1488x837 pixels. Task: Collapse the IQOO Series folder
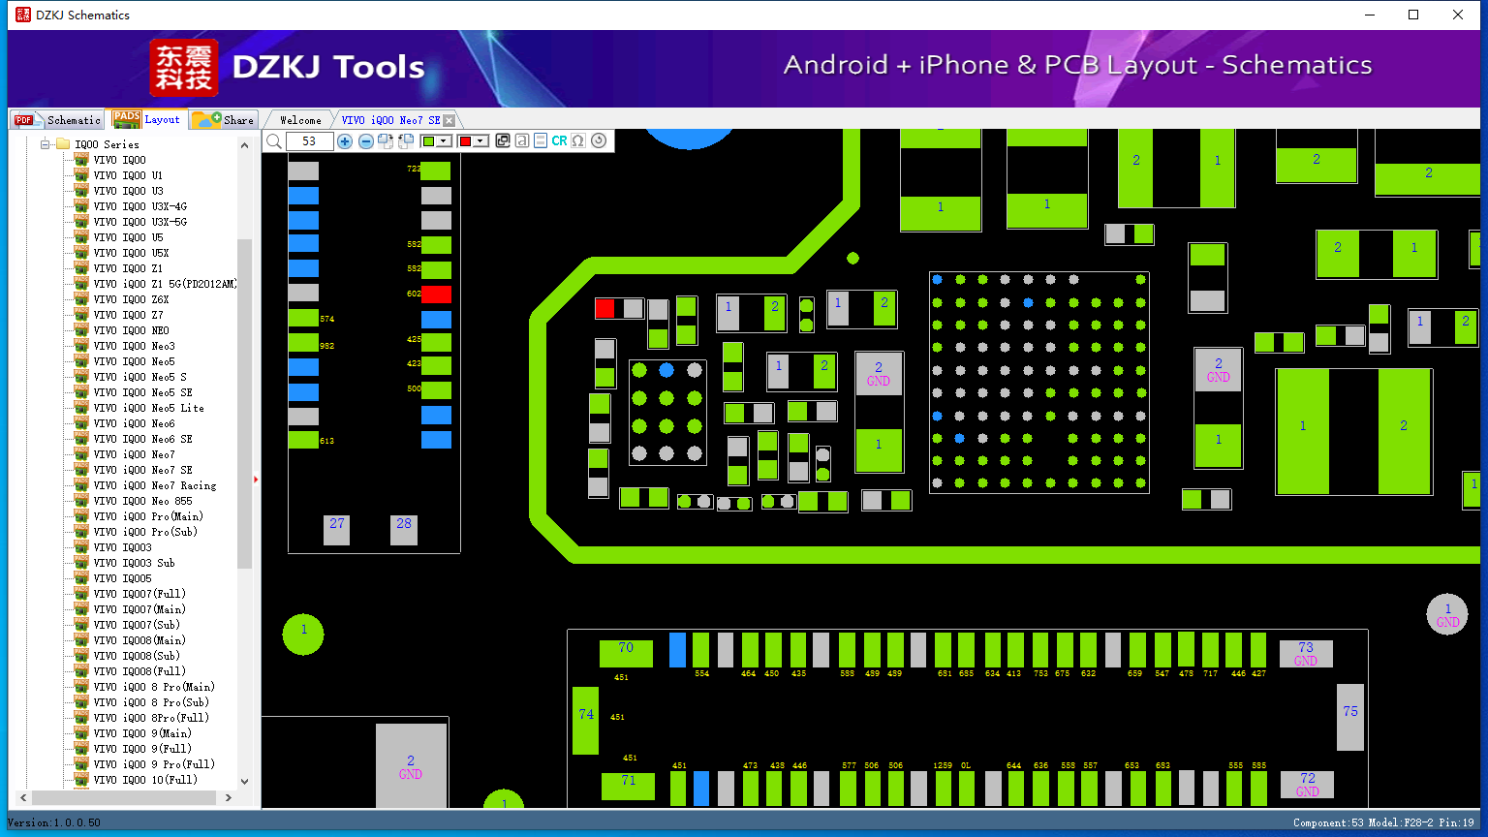point(45,144)
